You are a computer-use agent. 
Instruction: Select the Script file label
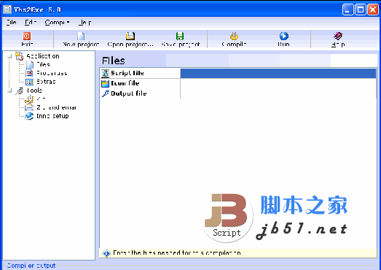127,73
